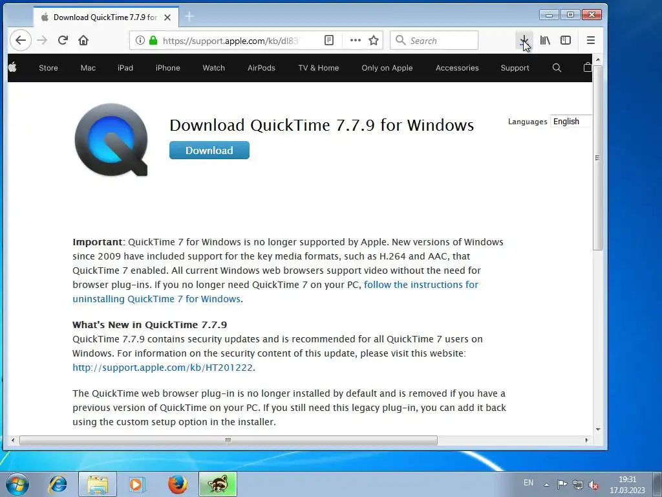Open the support.apple.com/kb/HT201222 link

point(162,368)
